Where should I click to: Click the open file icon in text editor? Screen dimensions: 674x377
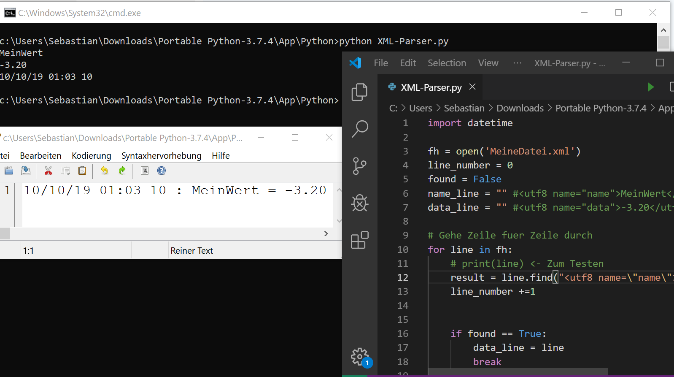click(x=9, y=171)
